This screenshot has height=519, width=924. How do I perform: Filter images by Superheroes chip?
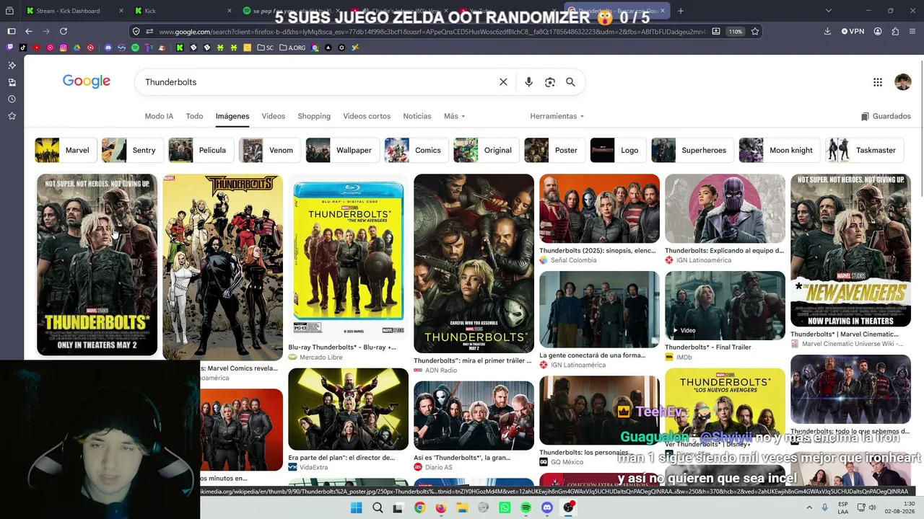pos(692,150)
